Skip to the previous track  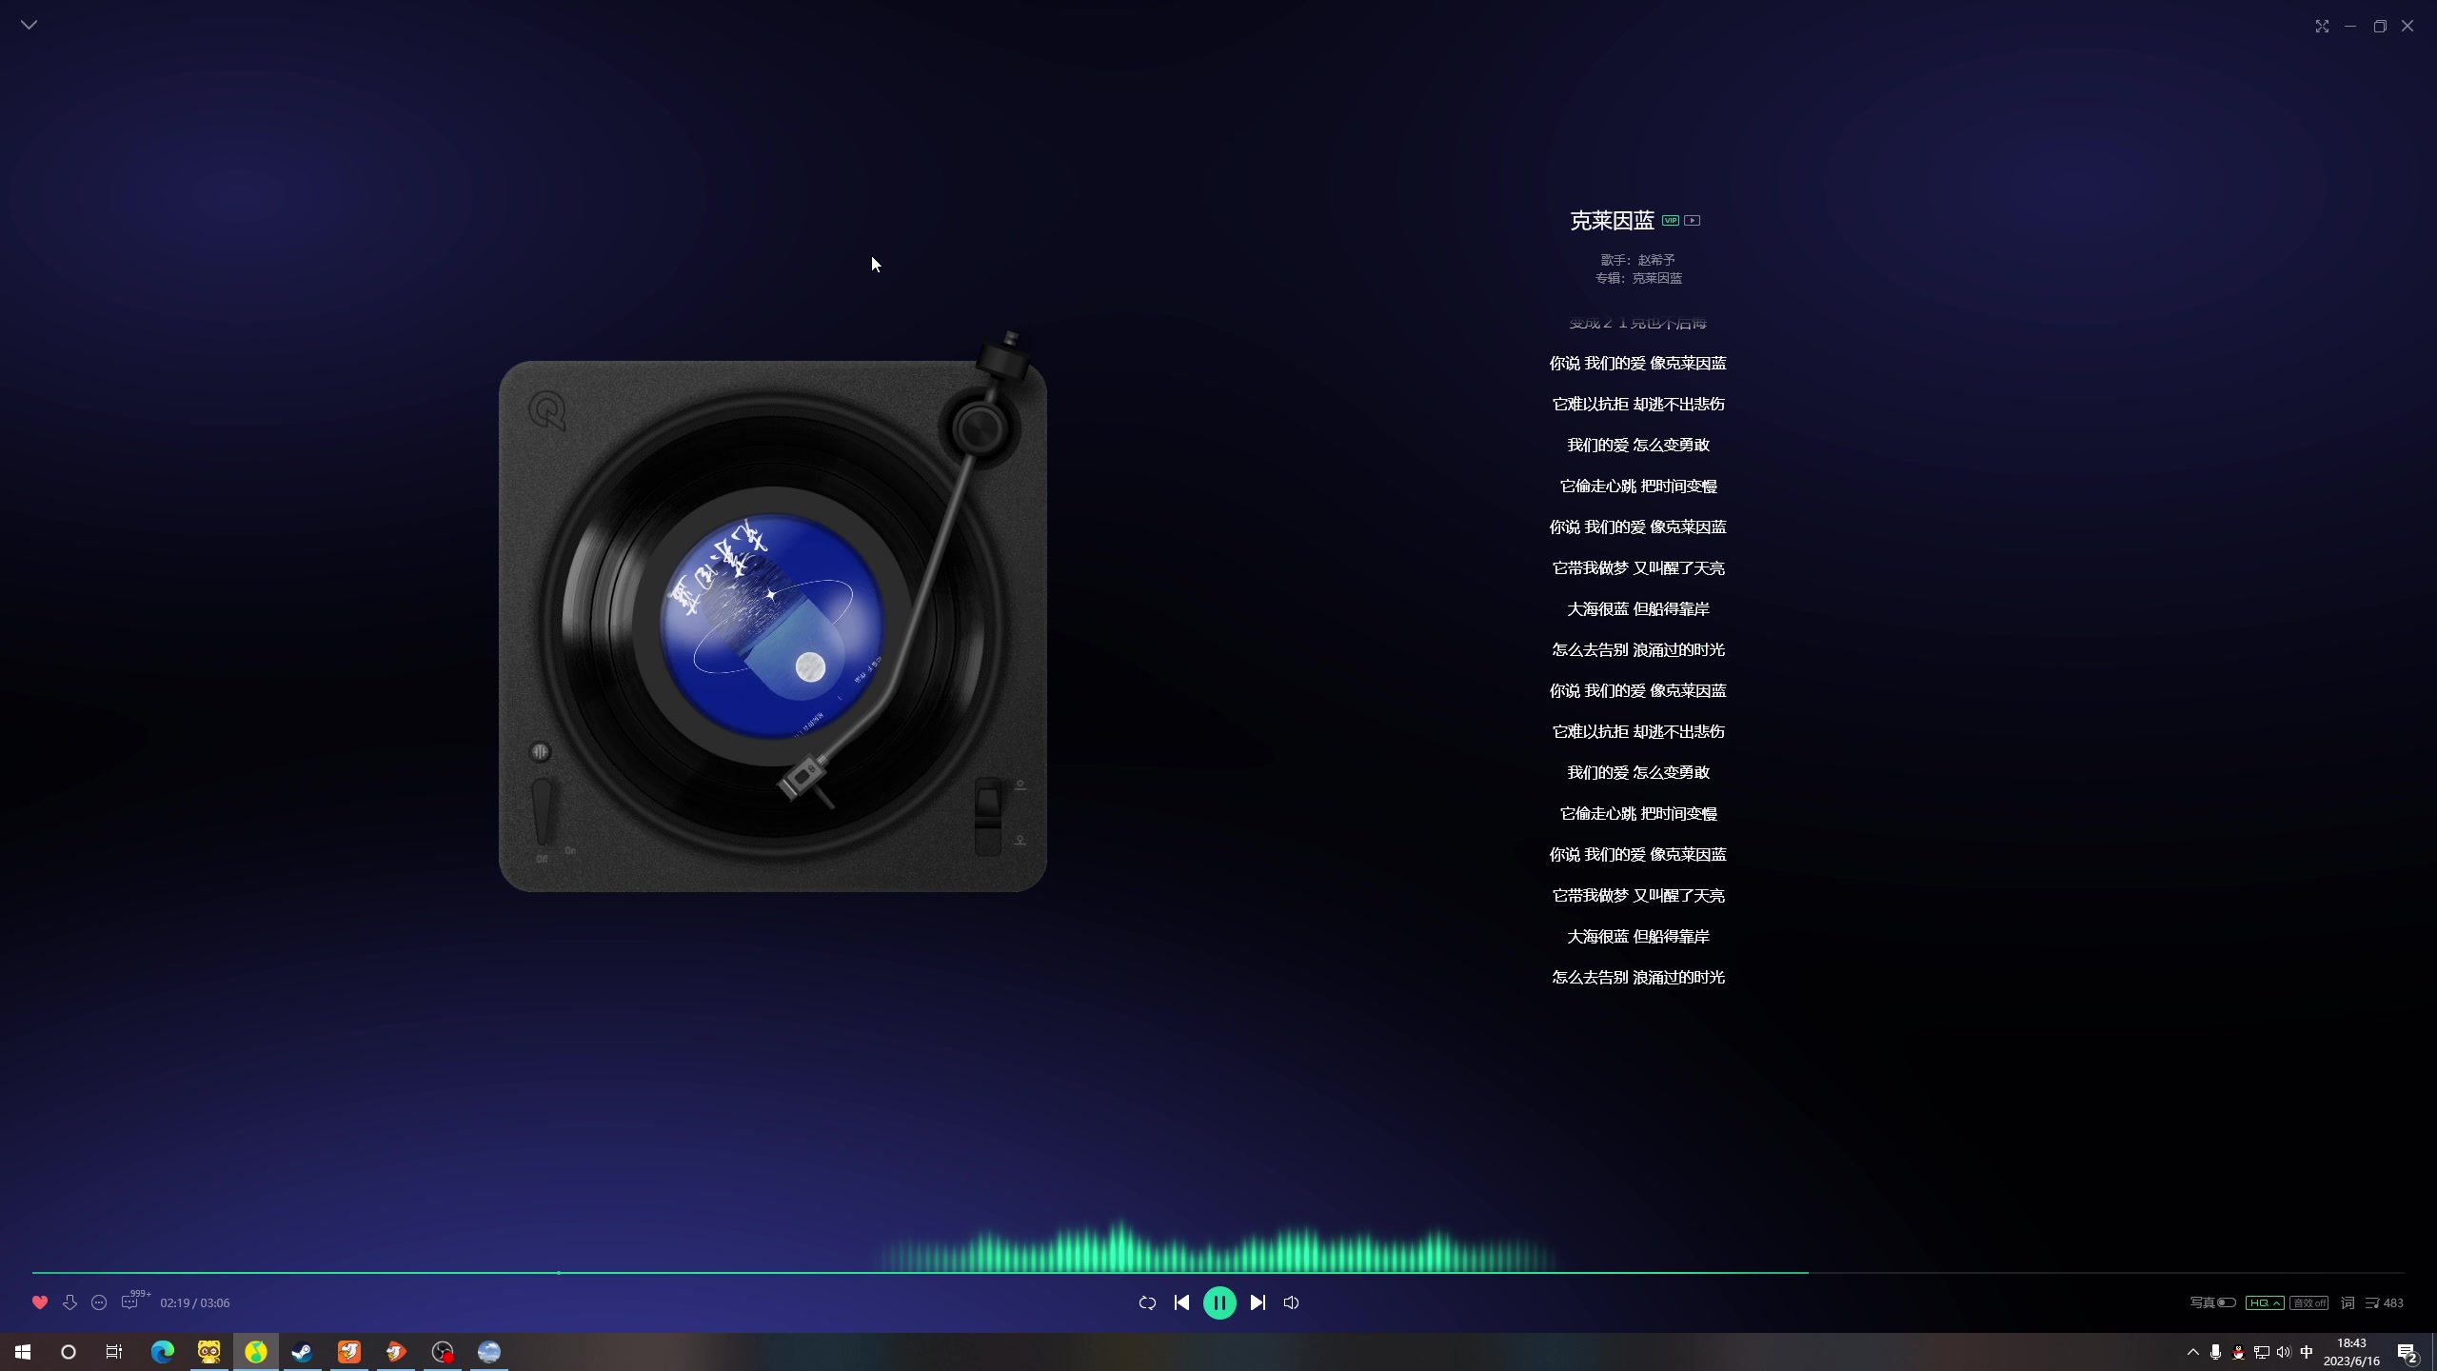pyautogui.click(x=1181, y=1302)
